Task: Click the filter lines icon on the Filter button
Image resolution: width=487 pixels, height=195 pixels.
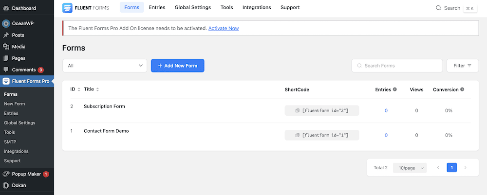Action: [x=469, y=66]
